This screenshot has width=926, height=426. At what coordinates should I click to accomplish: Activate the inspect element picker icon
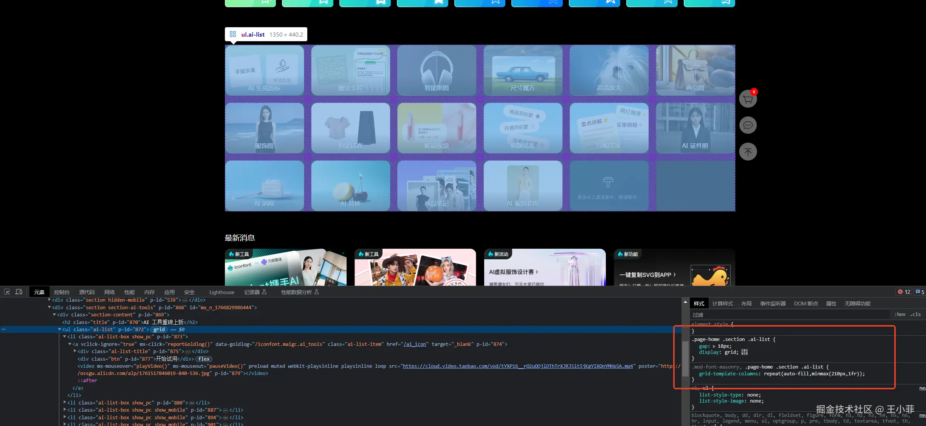[x=7, y=292]
